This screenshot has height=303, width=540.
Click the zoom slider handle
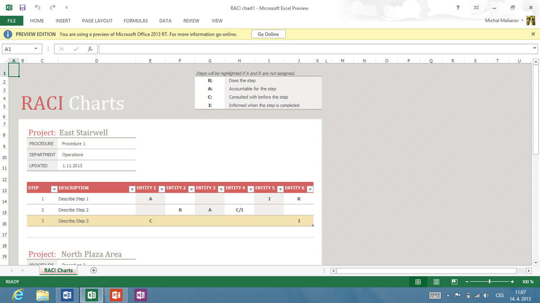(x=489, y=282)
